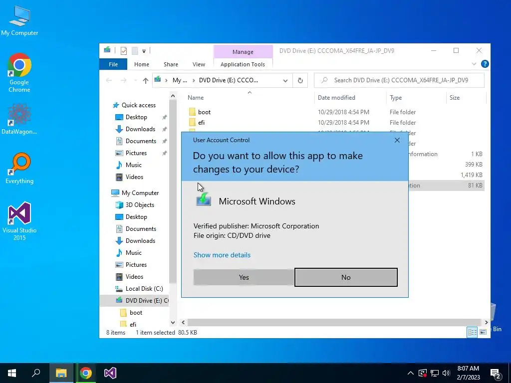Sort by Date modified column
The width and height of the screenshot is (511, 383).
click(x=336, y=98)
